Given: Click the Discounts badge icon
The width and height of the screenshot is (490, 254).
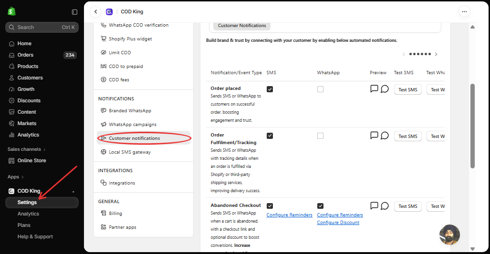Looking at the screenshot, I should pyautogui.click(x=11, y=101).
